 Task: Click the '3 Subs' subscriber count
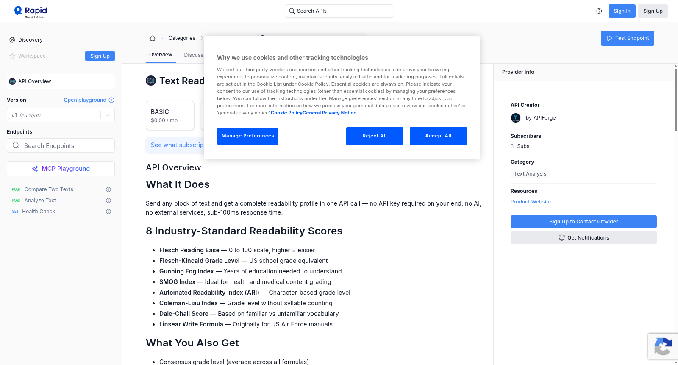click(520, 146)
